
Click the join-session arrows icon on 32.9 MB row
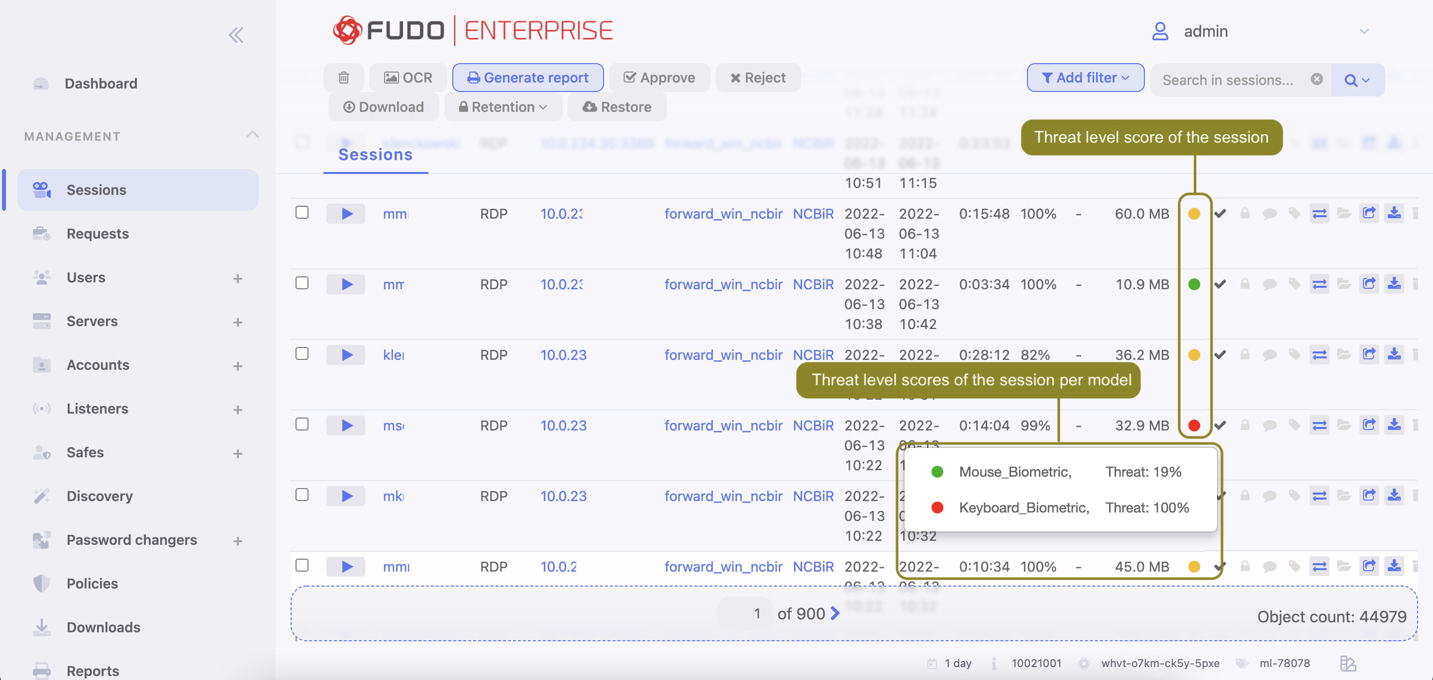click(1319, 425)
